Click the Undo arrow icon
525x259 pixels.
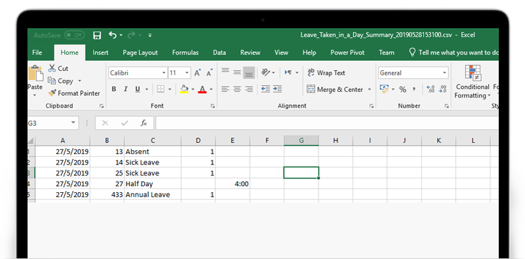[x=113, y=35]
